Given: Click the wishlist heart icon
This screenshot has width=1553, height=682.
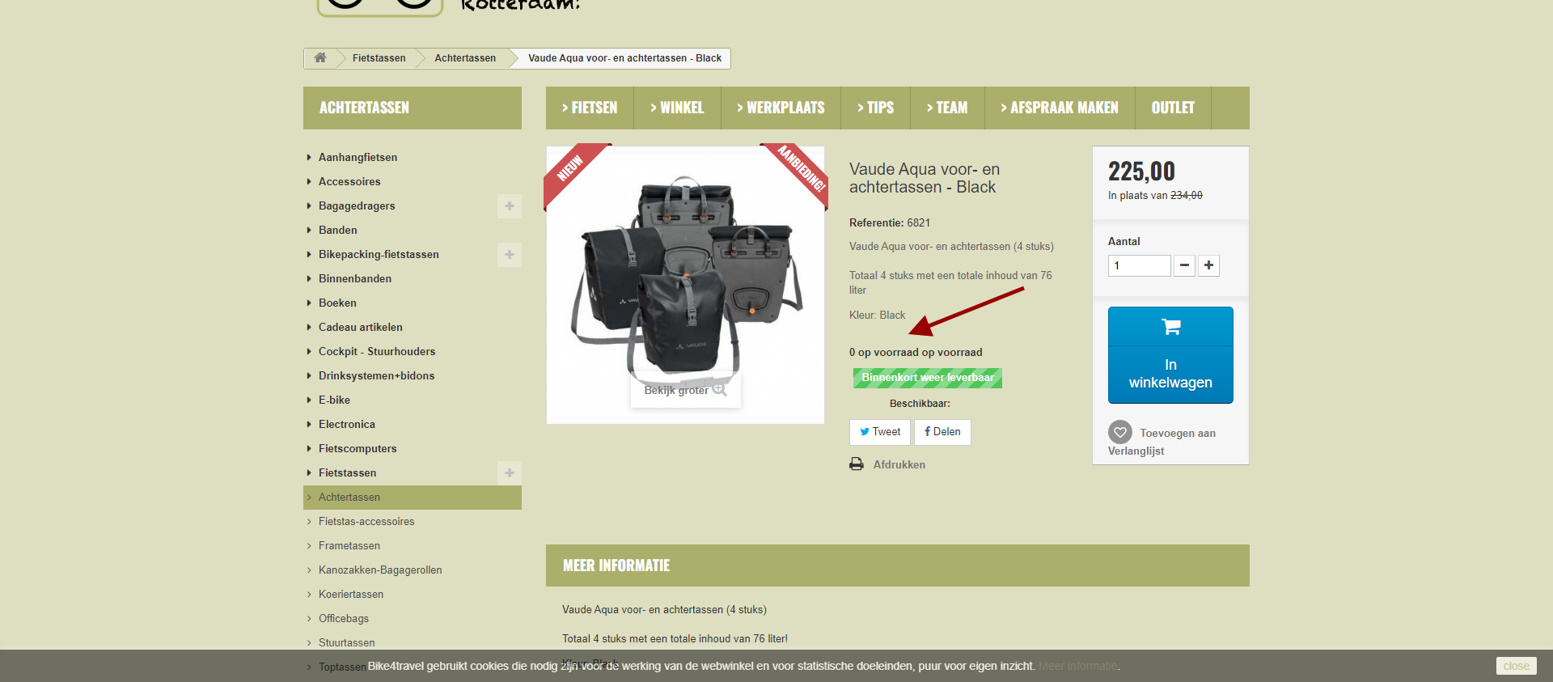Looking at the screenshot, I should [x=1119, y=432].
